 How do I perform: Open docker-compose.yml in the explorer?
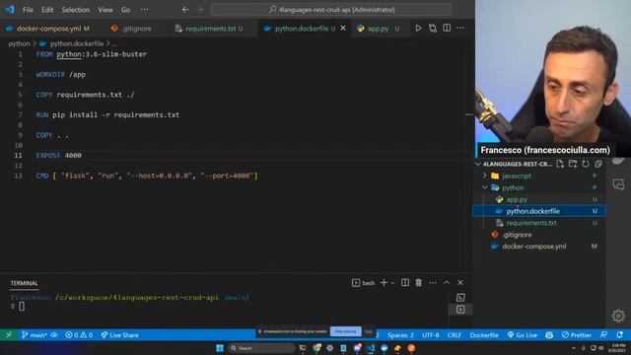534,246
